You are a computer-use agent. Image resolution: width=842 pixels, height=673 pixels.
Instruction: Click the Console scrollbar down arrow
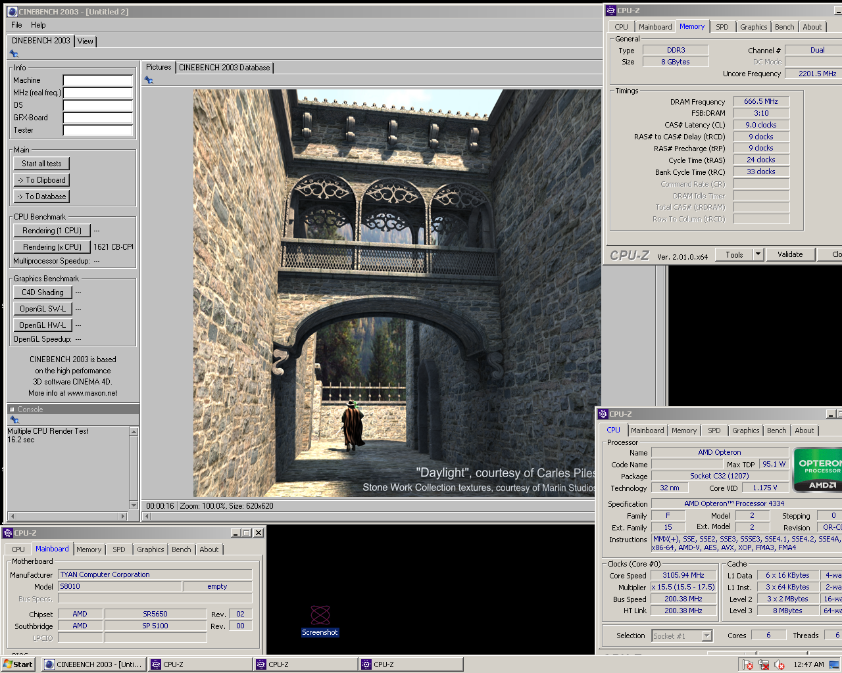(x=134, y=505)
